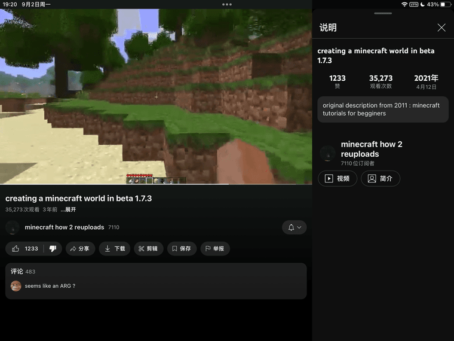Screen dimensions: 454x341
Task: Tap the 下载 download button
Action: [114, 248]
